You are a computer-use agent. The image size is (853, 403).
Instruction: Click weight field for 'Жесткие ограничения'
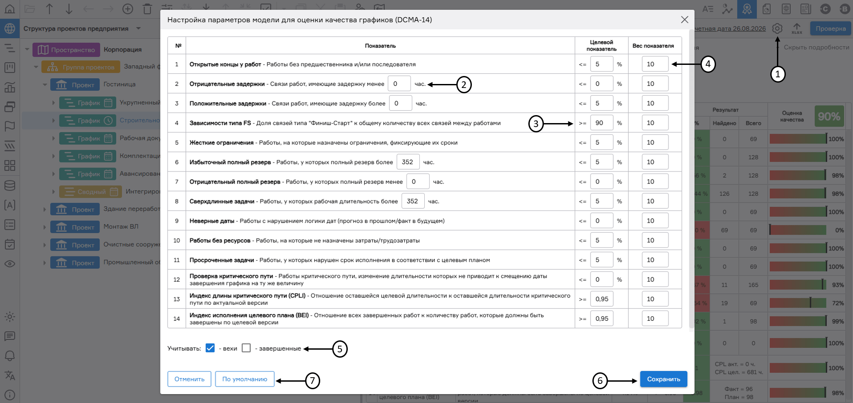pyautogui.click(x=655, y=142)
